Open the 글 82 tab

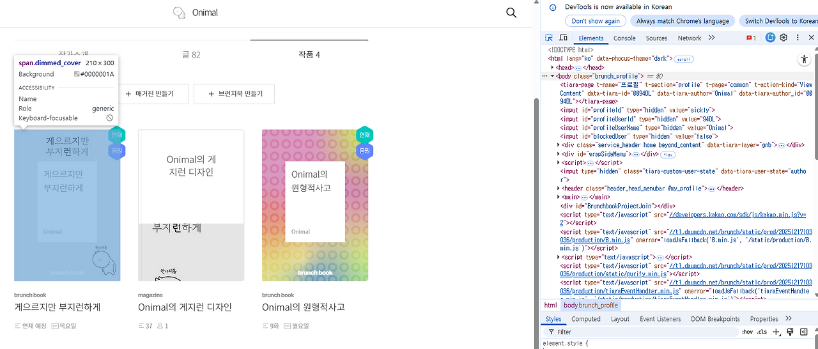[191, 54]
